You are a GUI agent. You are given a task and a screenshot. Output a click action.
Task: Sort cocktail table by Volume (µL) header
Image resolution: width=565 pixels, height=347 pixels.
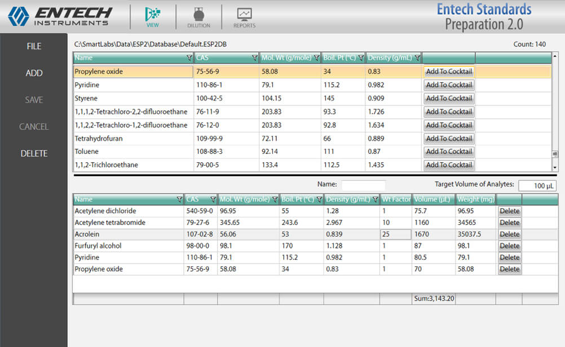(434, 199)
